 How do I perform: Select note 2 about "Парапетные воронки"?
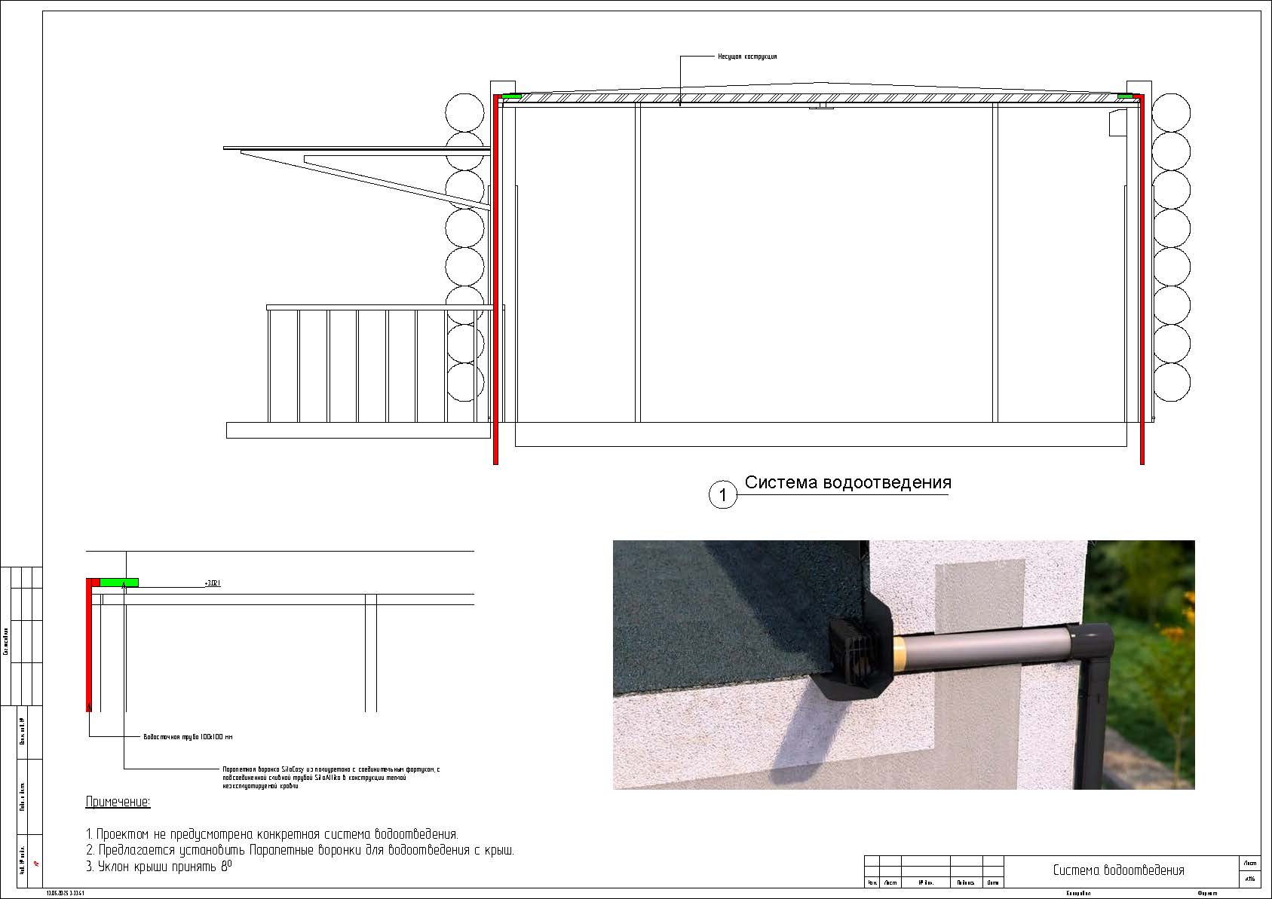[300, 850]
